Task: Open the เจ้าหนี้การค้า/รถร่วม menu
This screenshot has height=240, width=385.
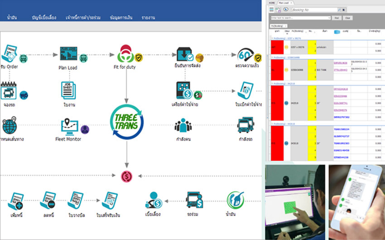Action: pos(83,17)
